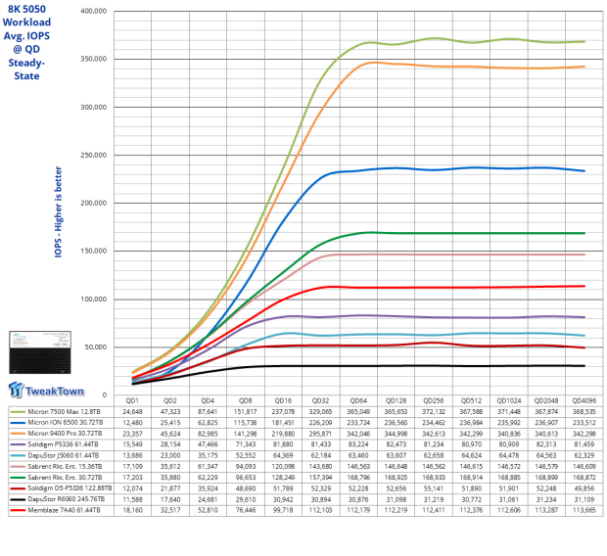Click the QD4 column header
The height and width of the screenshot is (556, 607).
click(x=208, y=400)
